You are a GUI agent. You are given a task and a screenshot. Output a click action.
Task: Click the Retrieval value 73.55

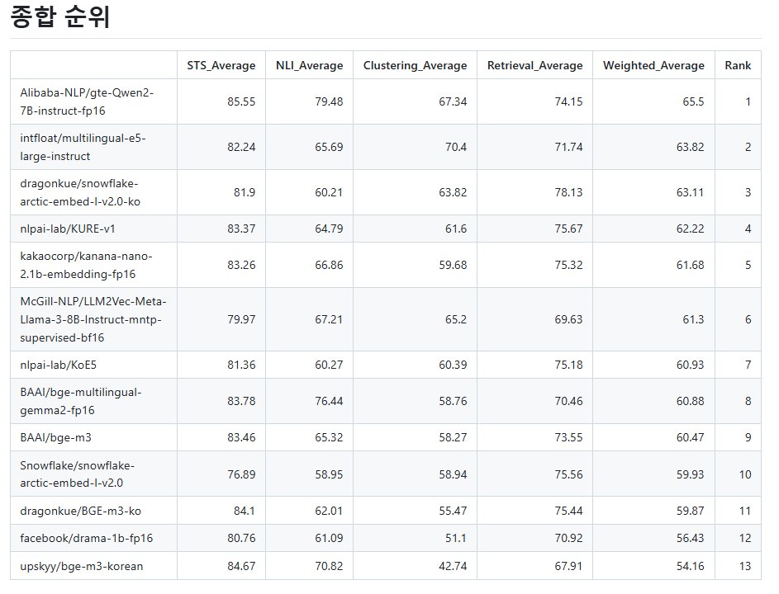click(x=568, y=437)
